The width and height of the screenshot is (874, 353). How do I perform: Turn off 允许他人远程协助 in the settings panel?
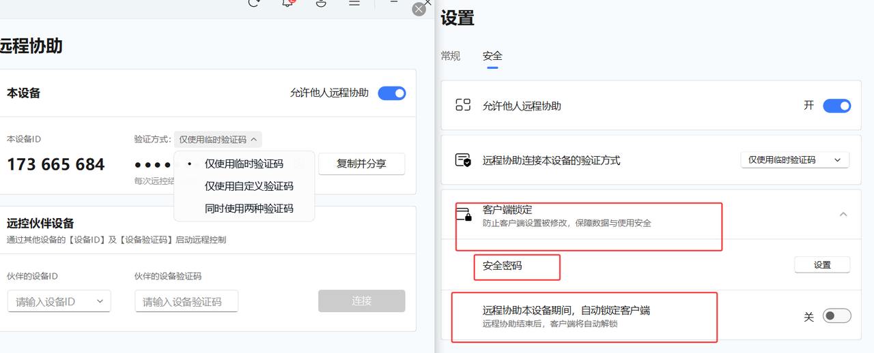836,106
